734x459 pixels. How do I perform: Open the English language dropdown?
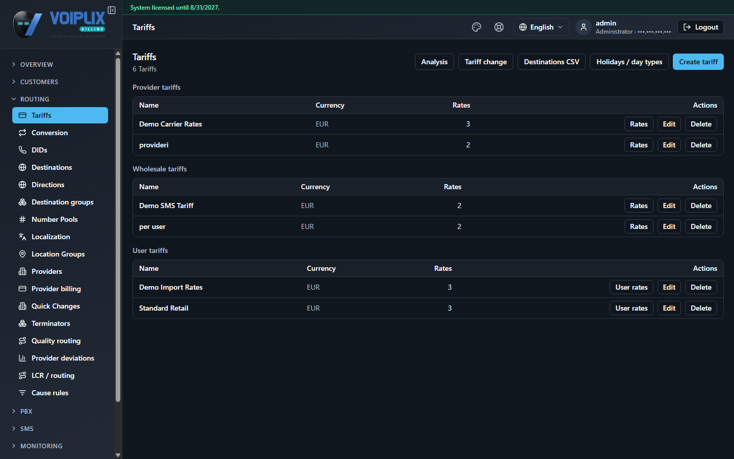[x=541, y=27]
